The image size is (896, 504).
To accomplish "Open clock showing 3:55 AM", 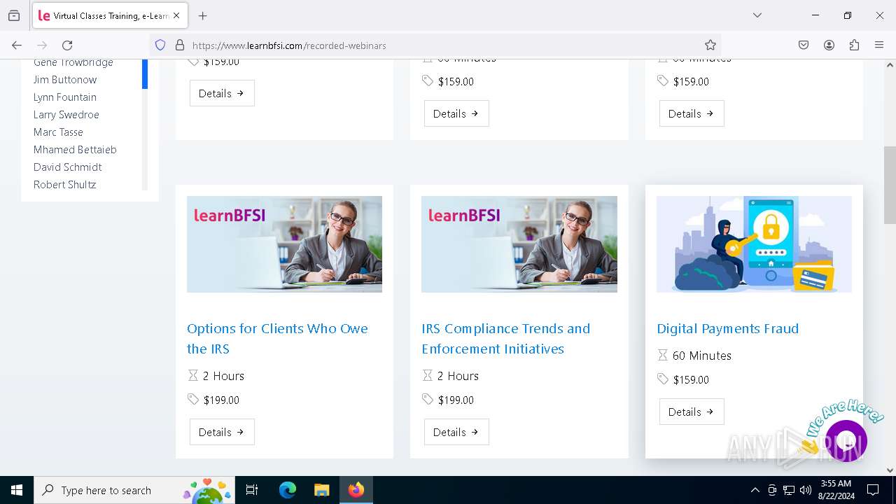I will [x=836, y=490].
